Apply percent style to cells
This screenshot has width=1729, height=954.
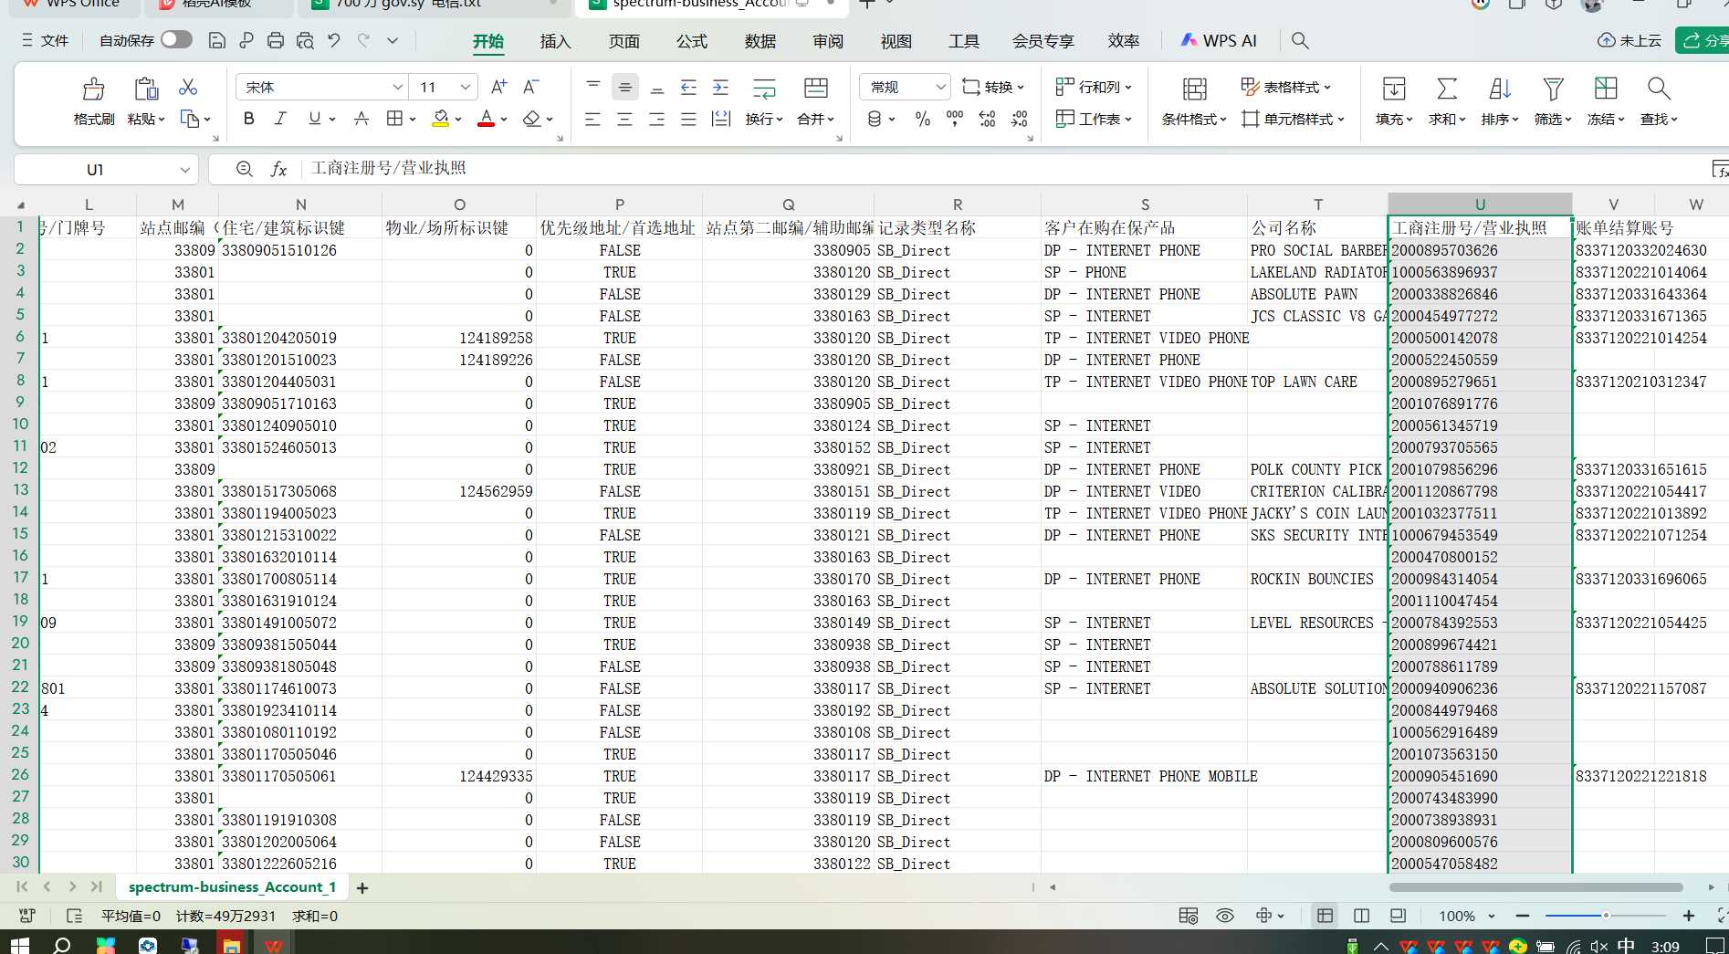923,119
